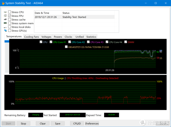This screenshot has width=171, height=127.
Task: Click the FPU icon beside Stress FPU
Action: coord(5,16)
